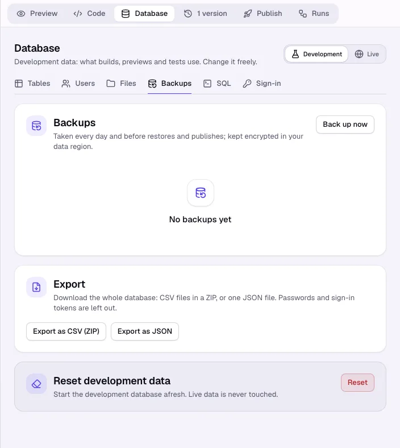The height and width of the screenshot is (448, 400).
Task: Click the red Reset button
Action: point(357,383)
